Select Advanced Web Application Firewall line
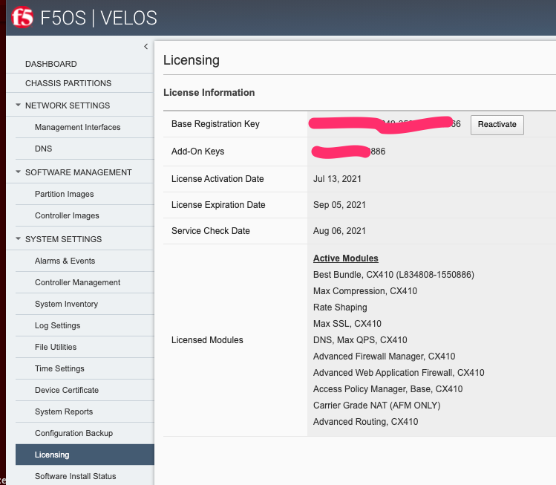This screenshot has height=485, width=556. [399, 373]
